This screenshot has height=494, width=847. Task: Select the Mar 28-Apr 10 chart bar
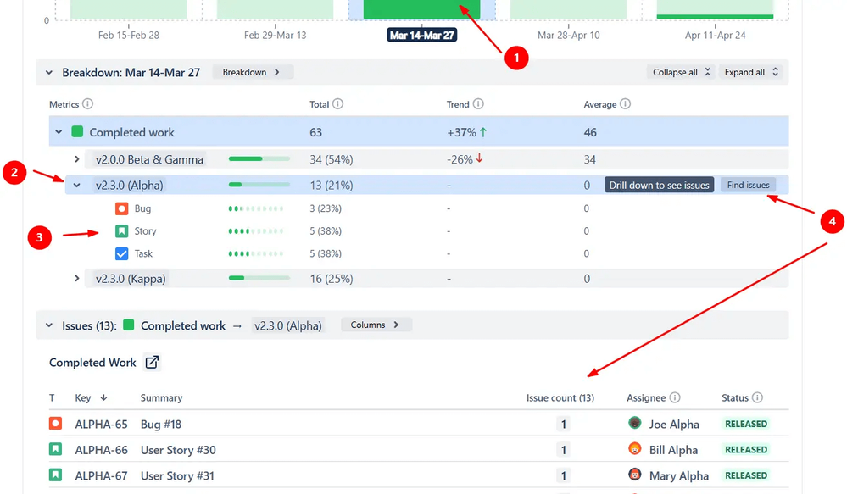point(568,9)
